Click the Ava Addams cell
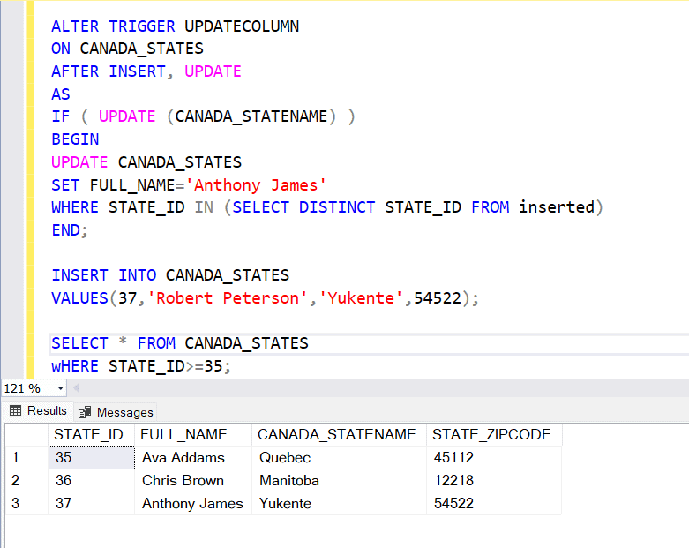689x548 pixels. pyautogui.click(x=193, y=457)
